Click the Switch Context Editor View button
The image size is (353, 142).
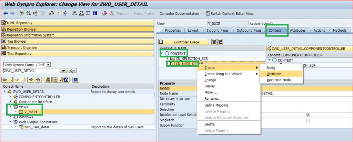(230, 13)
